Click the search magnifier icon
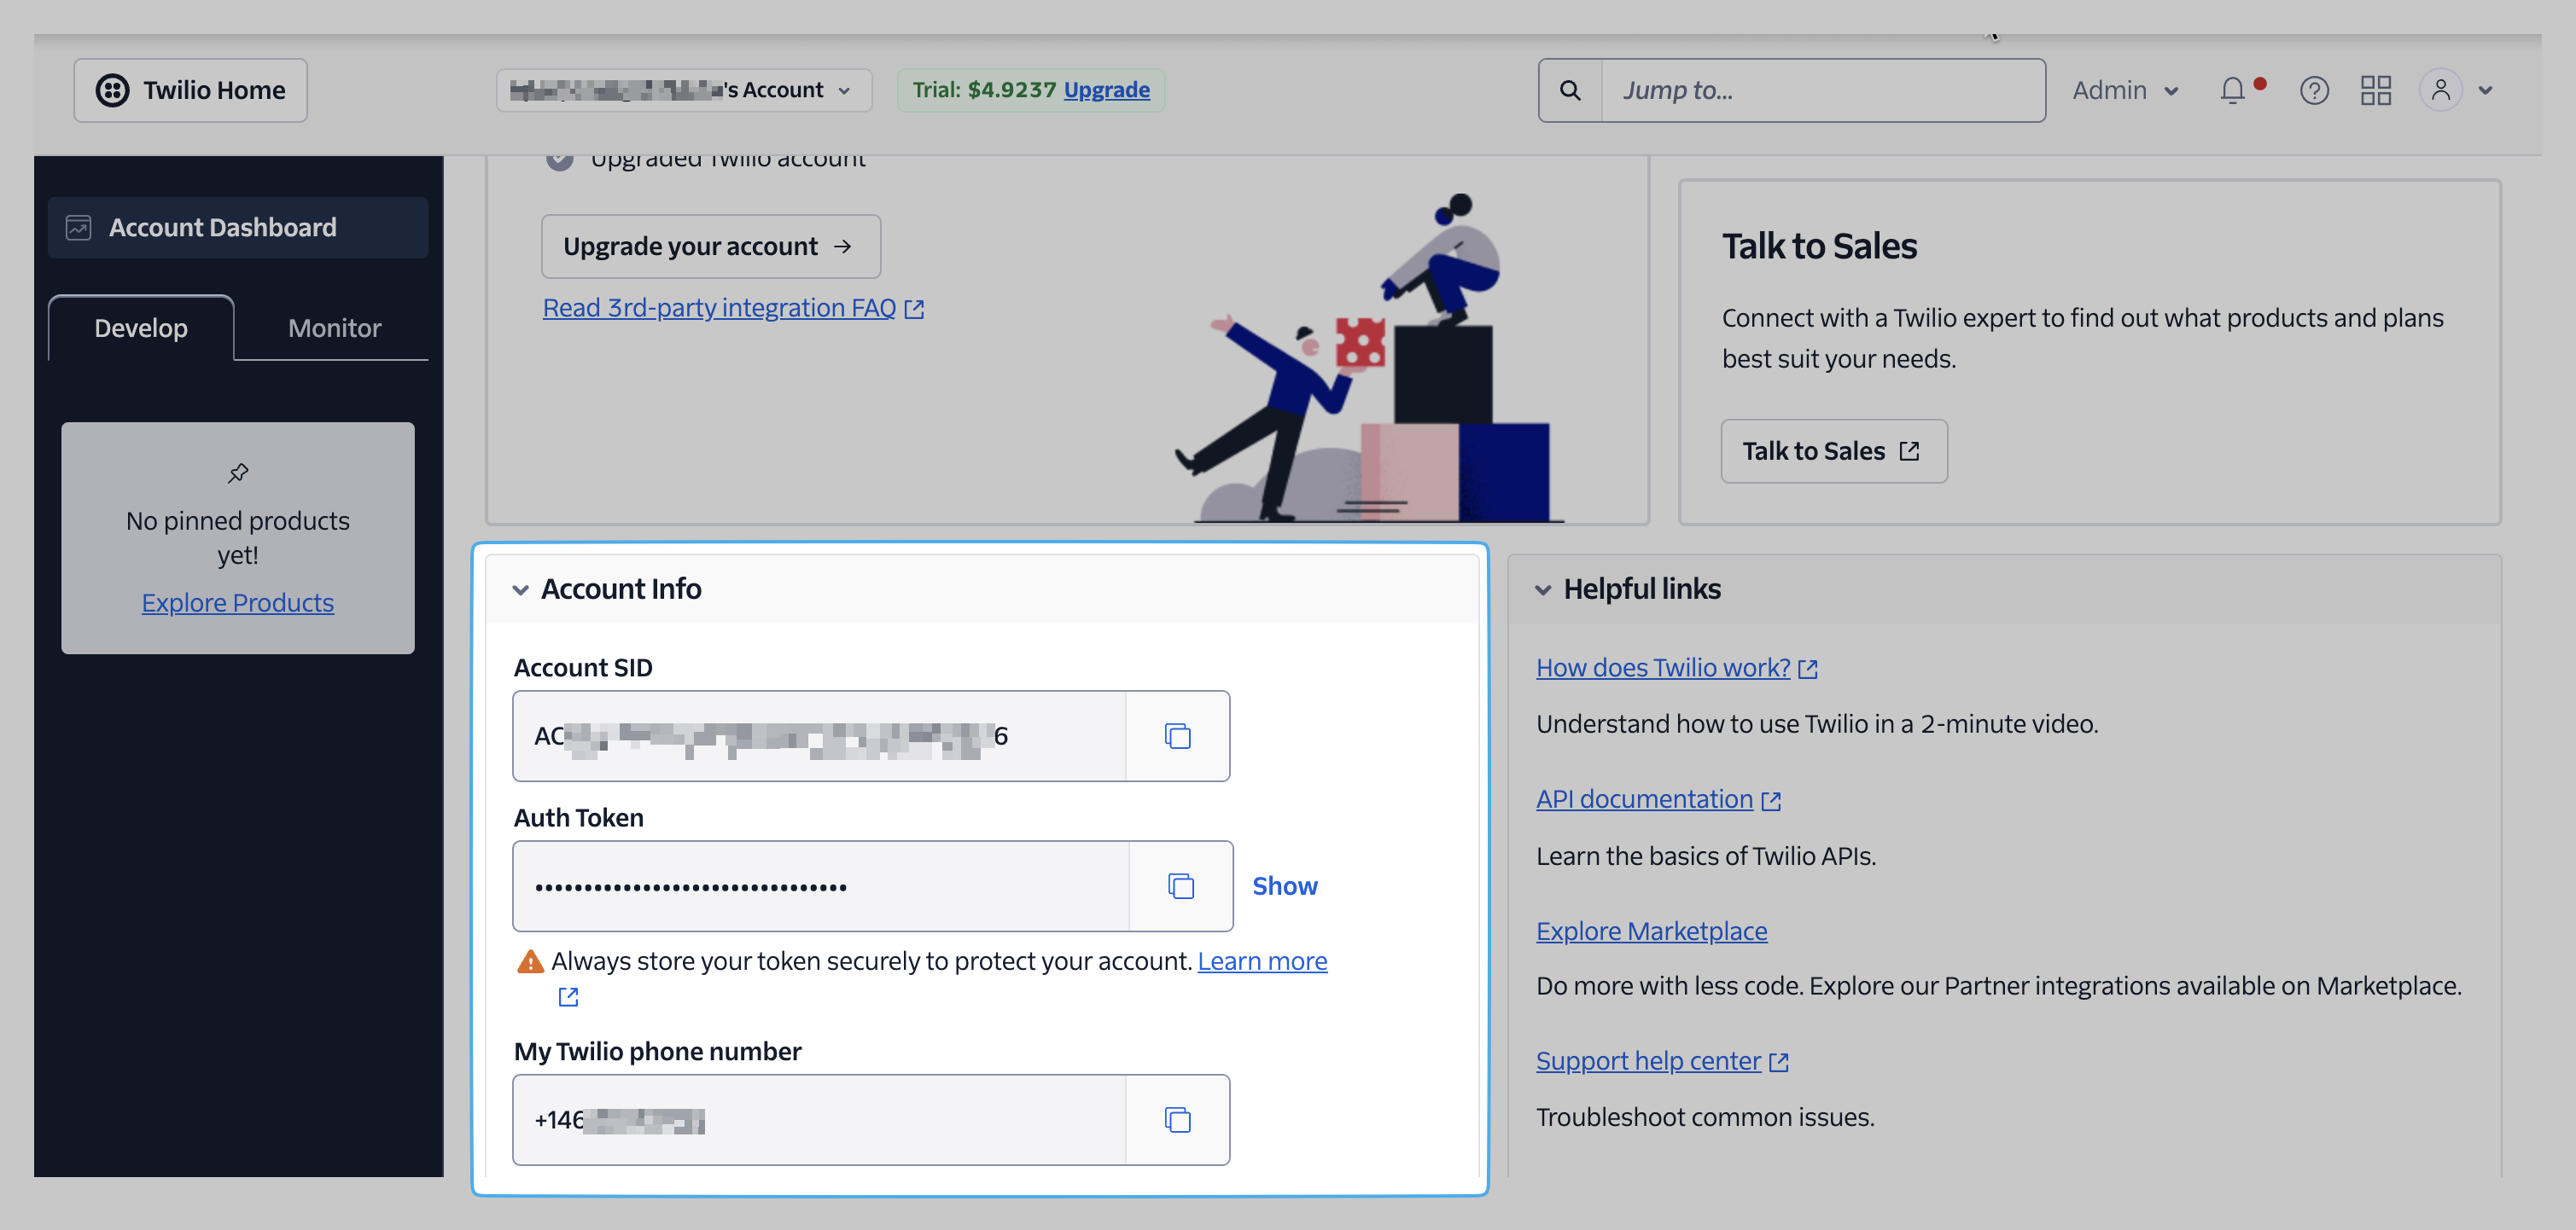Screen dimensions: 2576x1230 click(1570, 91)
